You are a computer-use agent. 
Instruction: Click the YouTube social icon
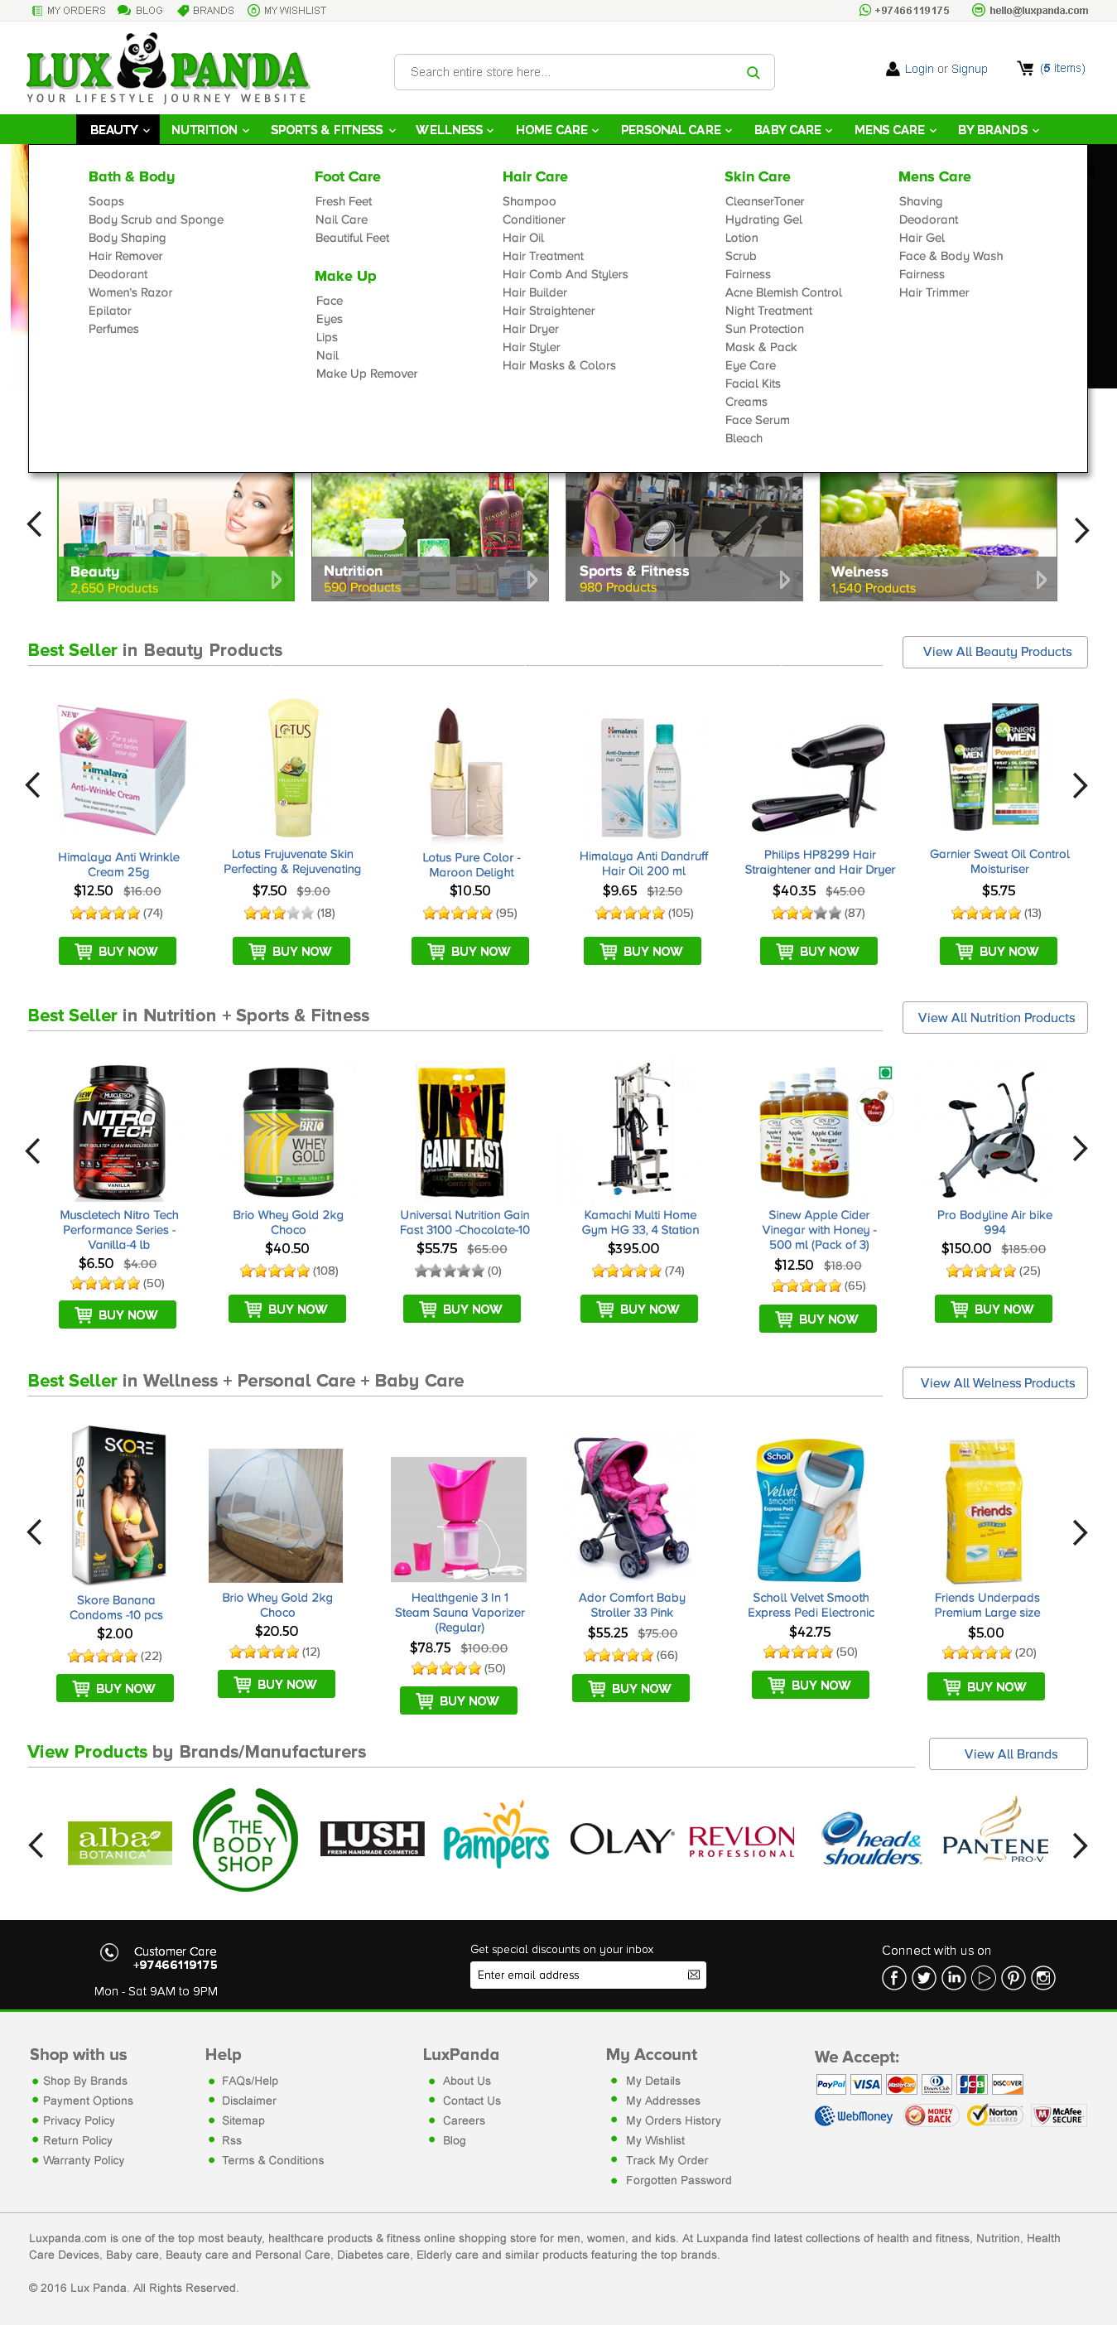[x=984, y=1977]
